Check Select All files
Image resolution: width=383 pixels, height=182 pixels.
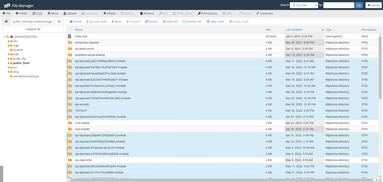click(170, 21)
